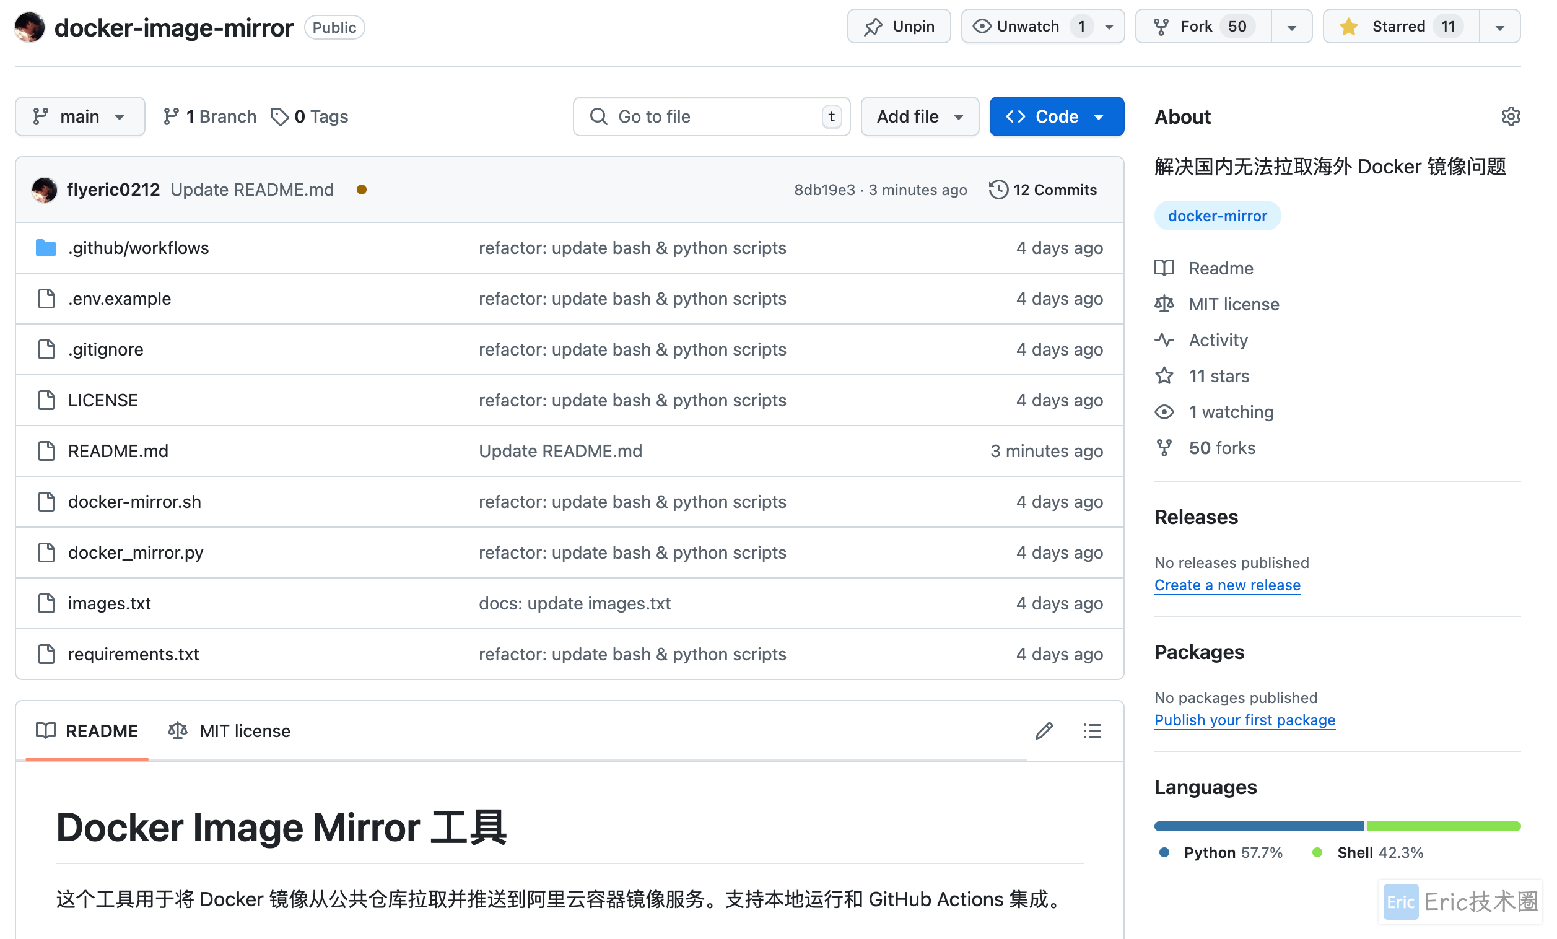This screenshot has height=939, width=1557.
Task: Click the pencil icon to edit README
Action: 1044,730
